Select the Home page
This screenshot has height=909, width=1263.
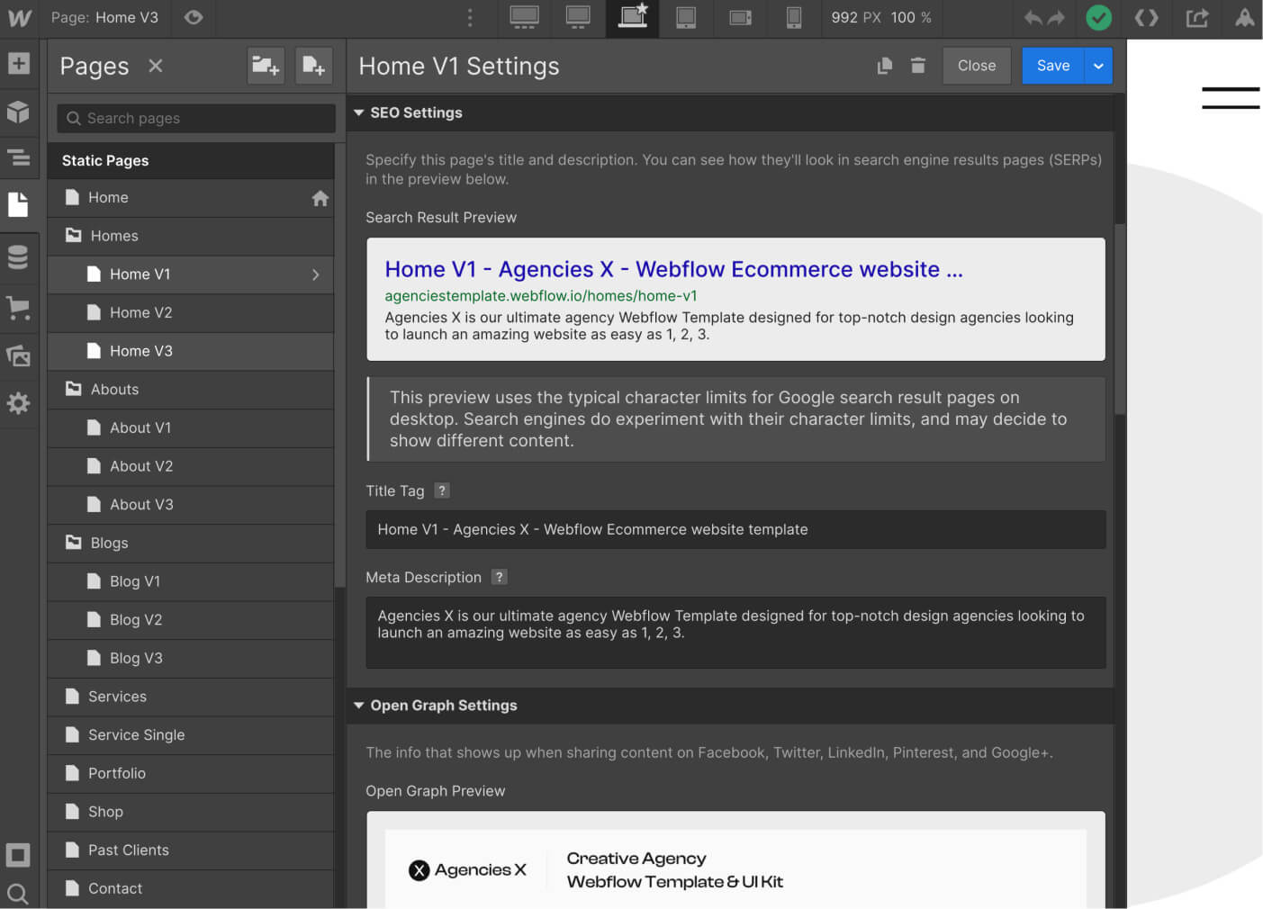click(x=191, y=198)
